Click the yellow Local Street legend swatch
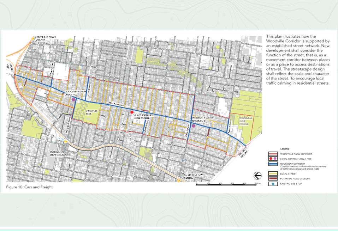This screenshot has height=233, width=338. 273,174
